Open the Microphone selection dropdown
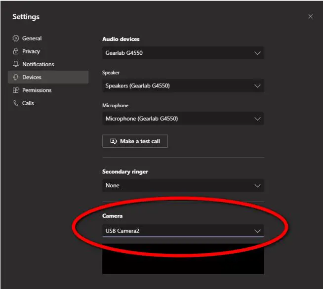 183,119
